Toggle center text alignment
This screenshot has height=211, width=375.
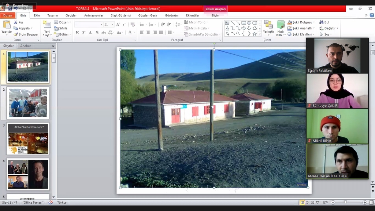click(x=148, y=32)
